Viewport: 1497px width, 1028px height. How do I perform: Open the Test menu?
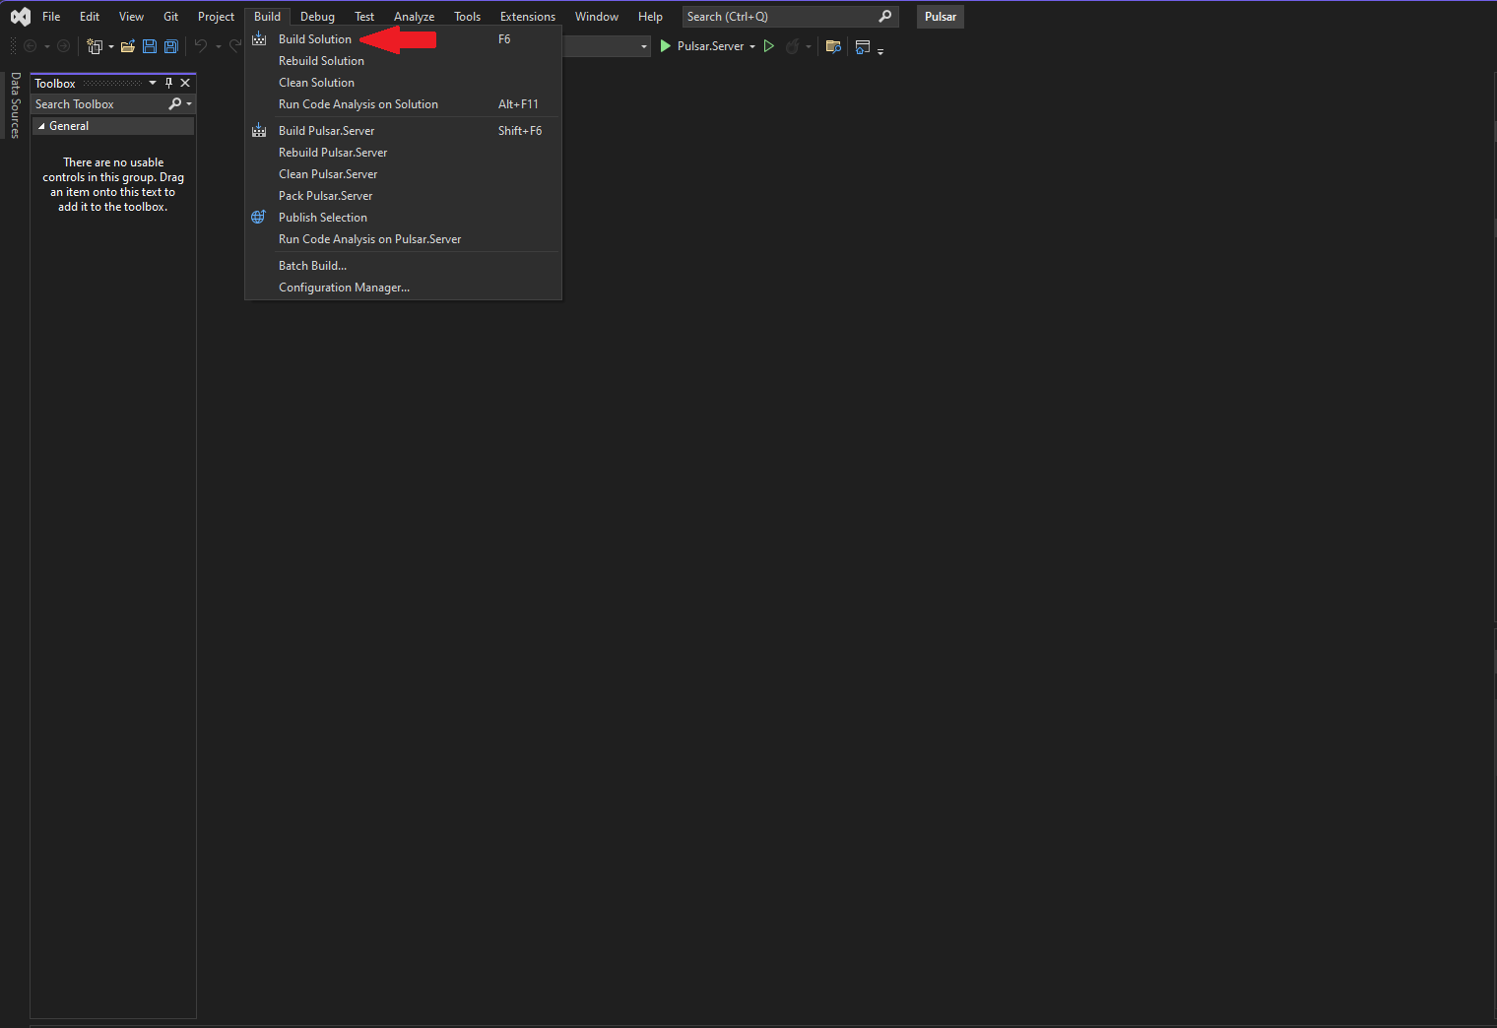364,17
